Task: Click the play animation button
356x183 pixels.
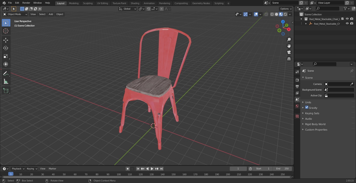Action: click(x=152, y=169)
